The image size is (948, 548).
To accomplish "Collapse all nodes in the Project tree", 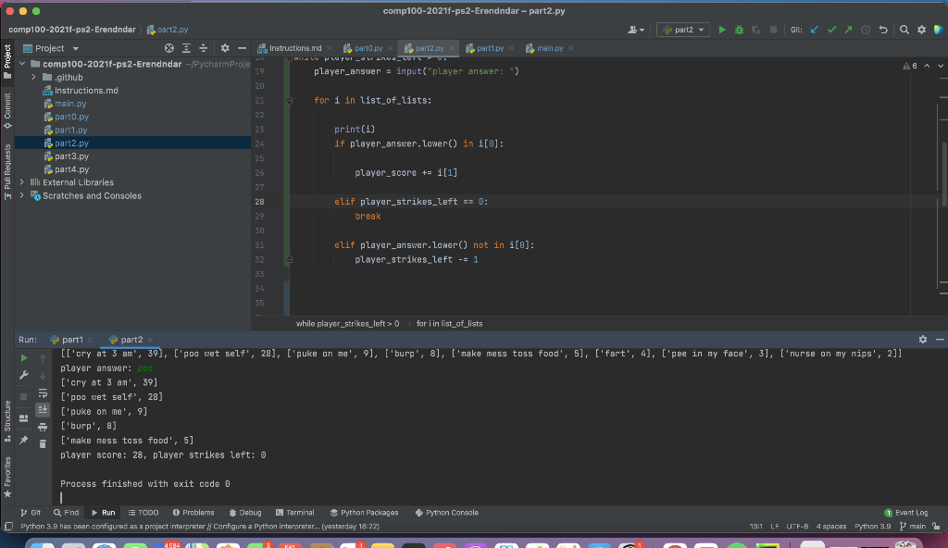I will point(203,47).
